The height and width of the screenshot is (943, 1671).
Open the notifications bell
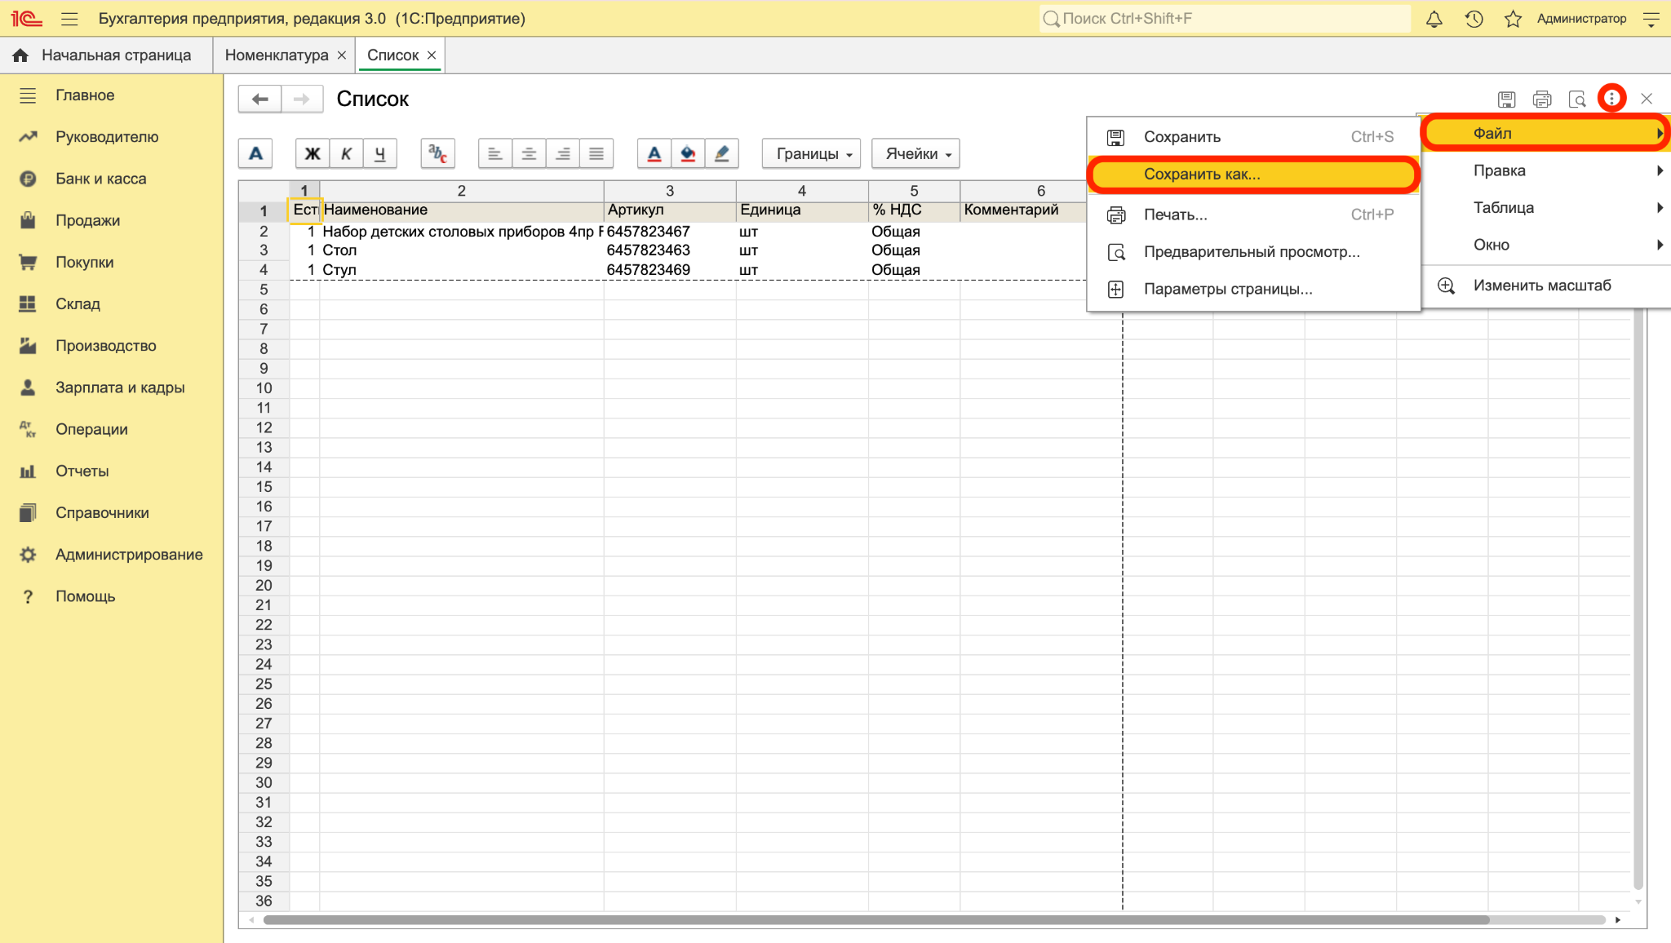pos(1434,19)
